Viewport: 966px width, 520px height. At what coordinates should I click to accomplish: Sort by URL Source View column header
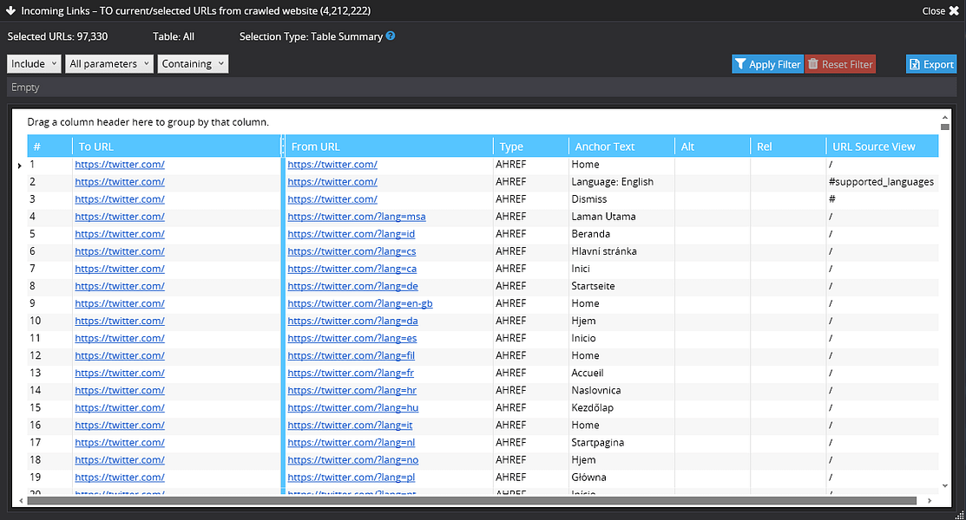pos(882,146)
